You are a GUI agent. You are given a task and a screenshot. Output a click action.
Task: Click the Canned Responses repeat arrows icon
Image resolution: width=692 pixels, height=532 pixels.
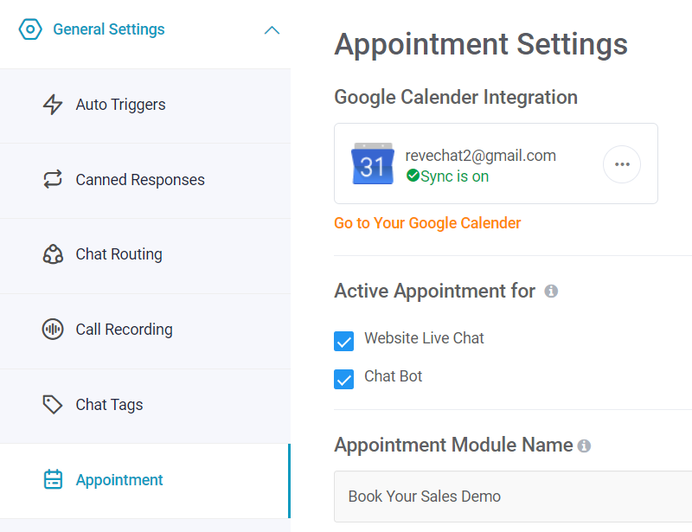(x=53, y=180)
